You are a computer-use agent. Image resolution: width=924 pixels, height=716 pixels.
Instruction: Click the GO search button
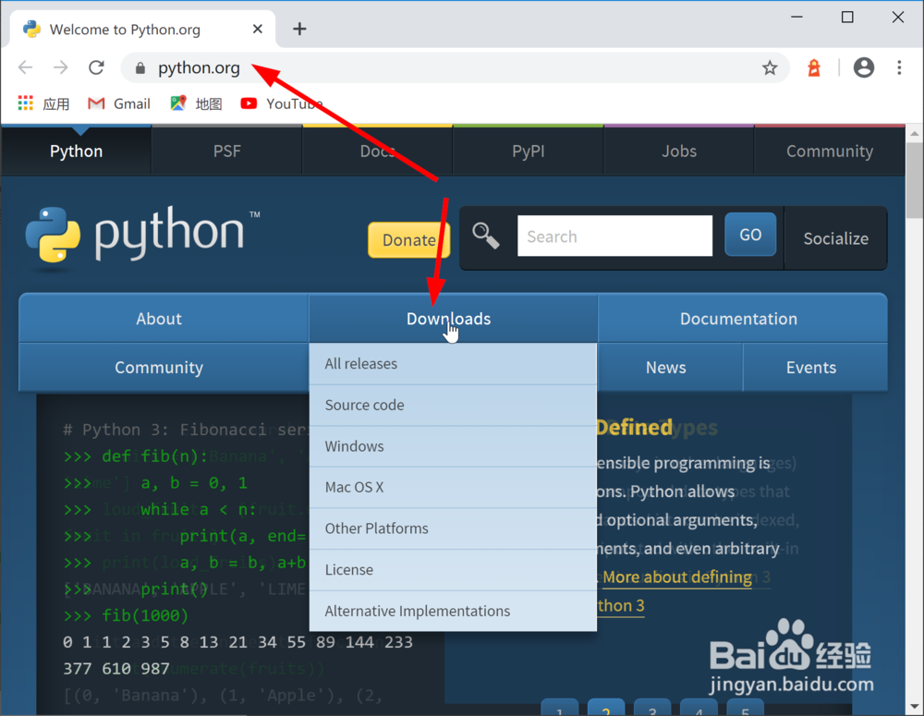click(750, 235)
